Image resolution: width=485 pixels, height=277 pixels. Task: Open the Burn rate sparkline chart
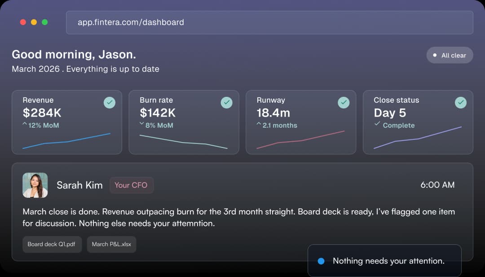click(184, 142)
